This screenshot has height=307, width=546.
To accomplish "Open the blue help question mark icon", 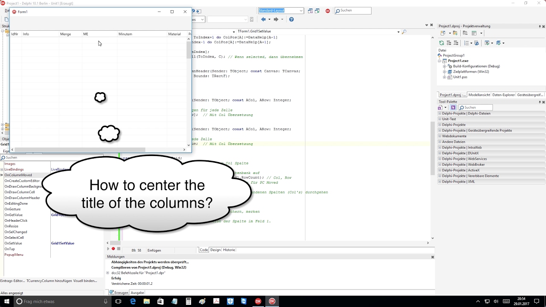I will pos(291,19).
